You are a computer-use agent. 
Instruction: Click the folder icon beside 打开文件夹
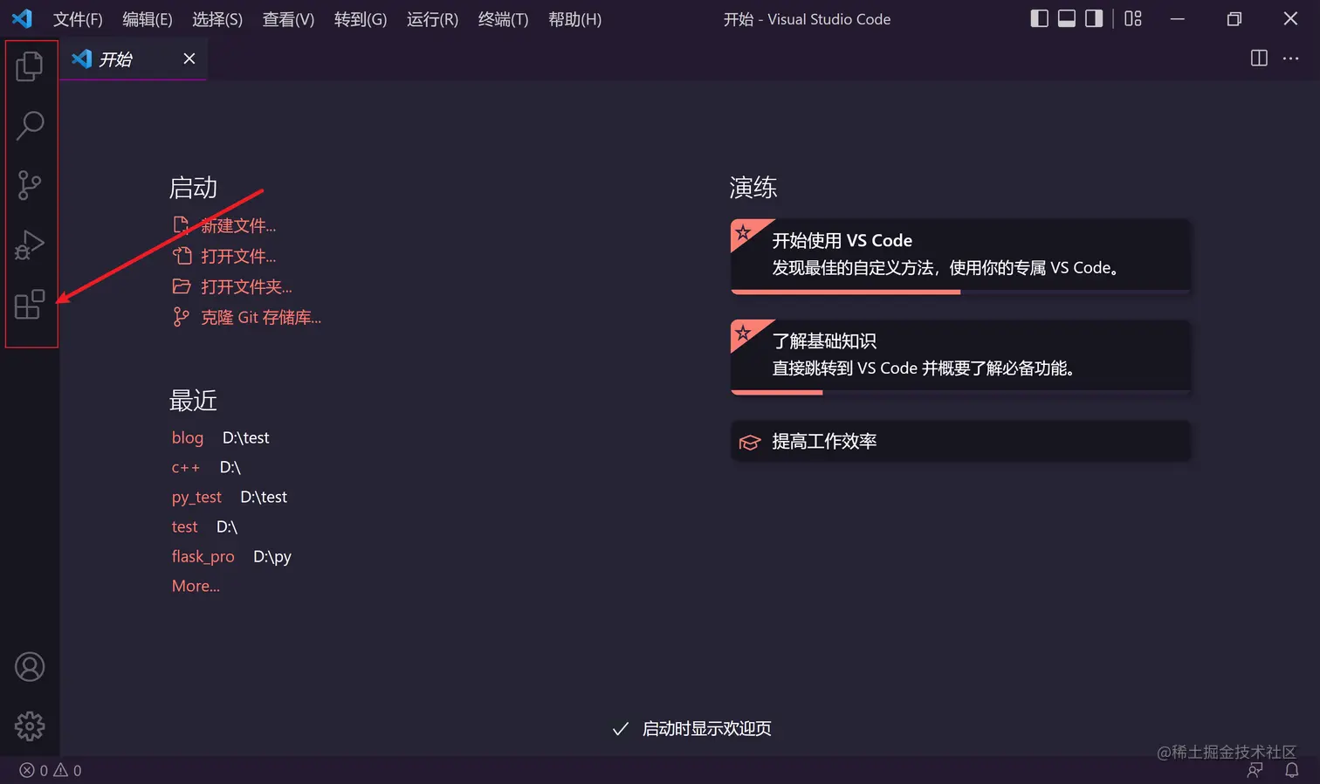182,286
